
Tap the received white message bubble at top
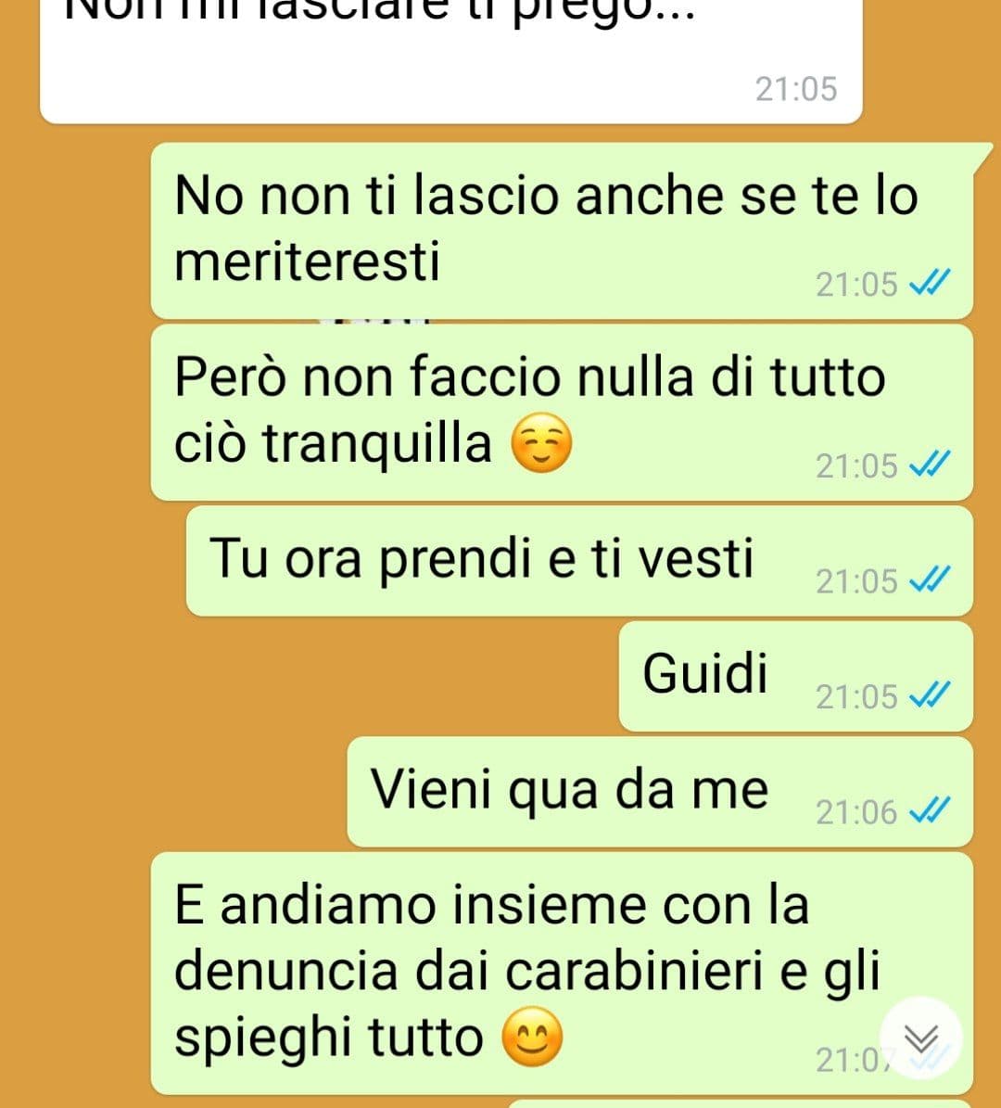coord(451,61)
